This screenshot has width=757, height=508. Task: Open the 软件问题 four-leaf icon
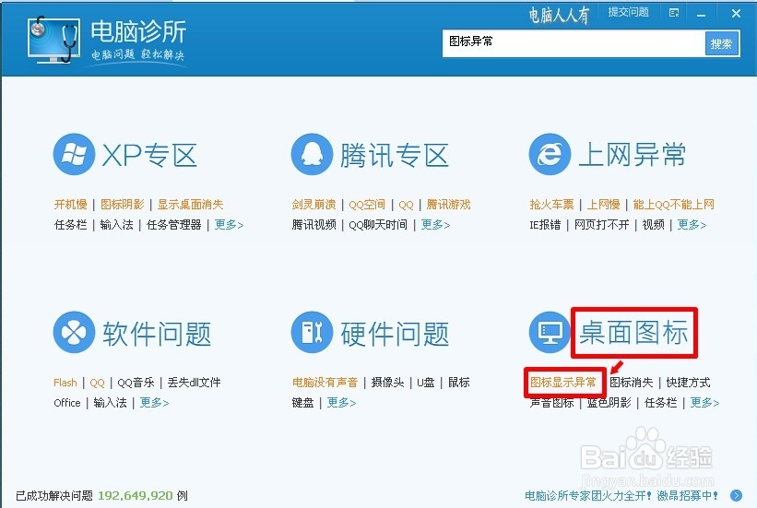[x=74, y=332]
